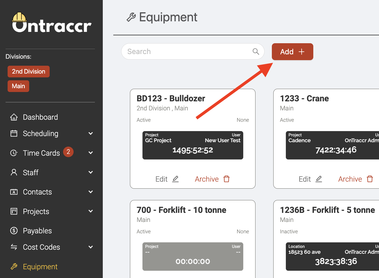This screenshot has height=278, width=379.
Task: Click the Bulldozer timer 1495:52:52
Action: coord(193,150)
